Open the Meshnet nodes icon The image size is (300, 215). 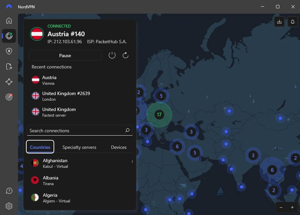[x=9, y=82]
